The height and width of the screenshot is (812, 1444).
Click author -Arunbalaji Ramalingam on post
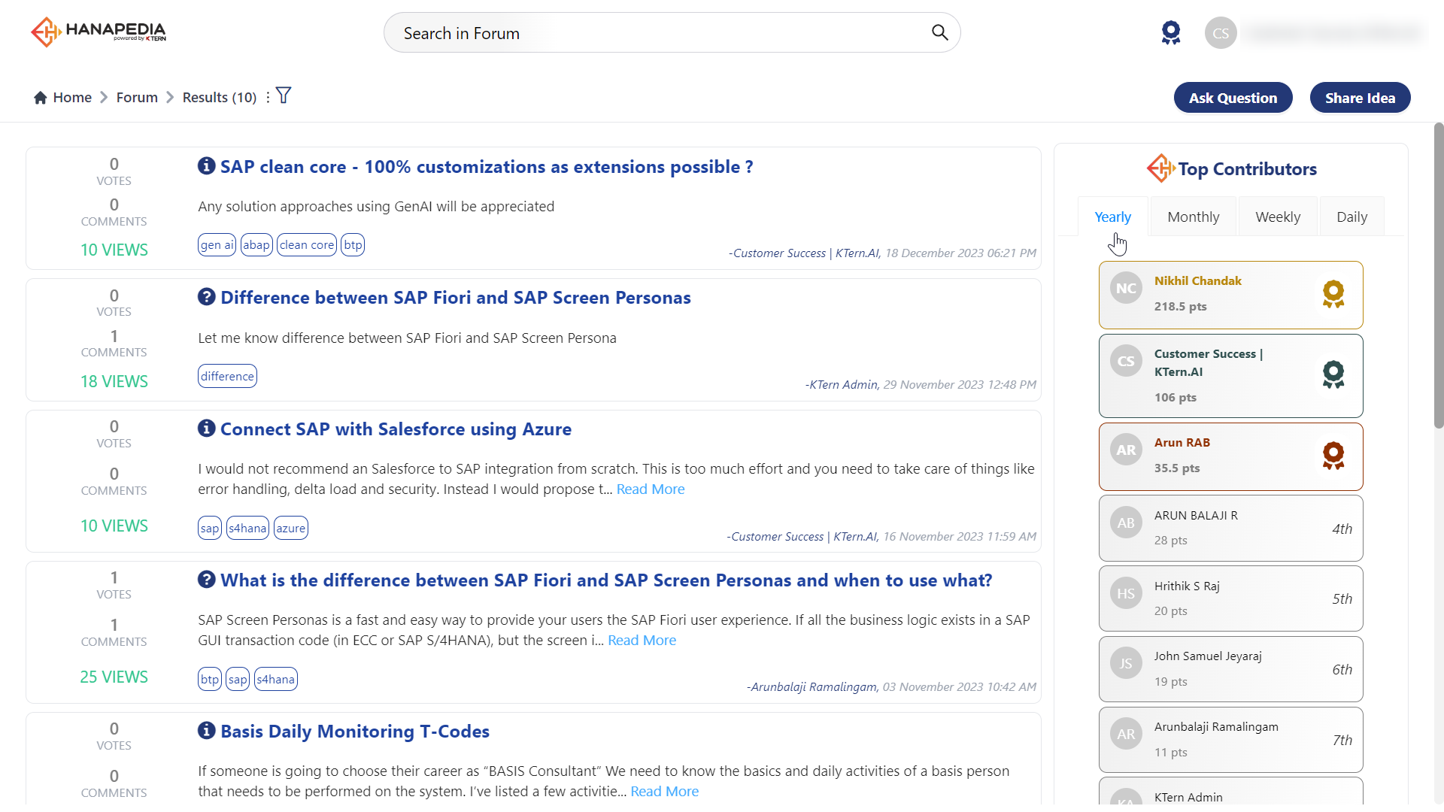811,686
